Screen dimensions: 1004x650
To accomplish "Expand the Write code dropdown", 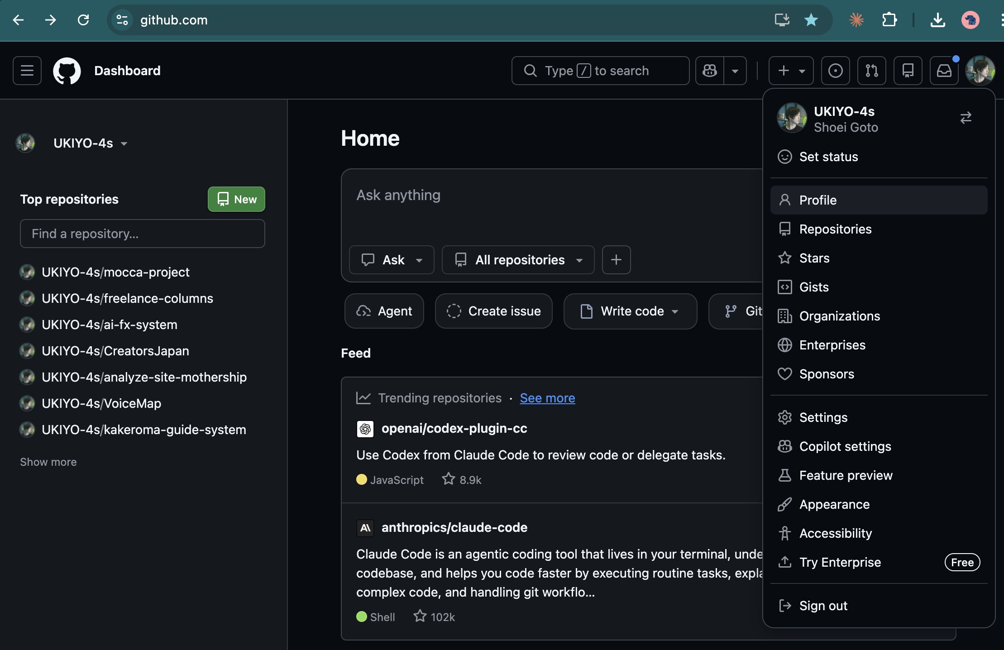I will tap(630, 311).
